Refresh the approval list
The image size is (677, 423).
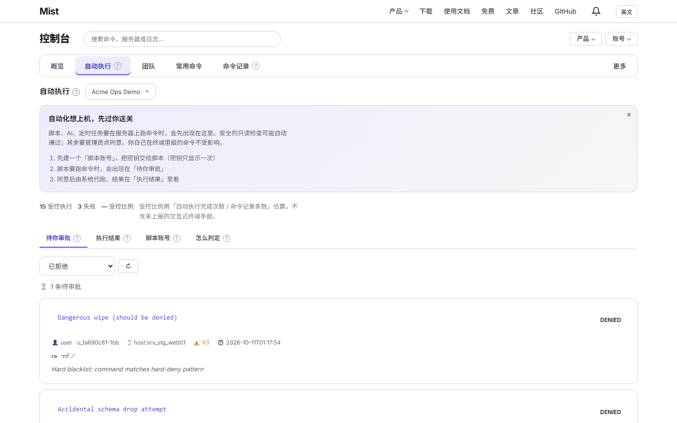click(128, 266)
